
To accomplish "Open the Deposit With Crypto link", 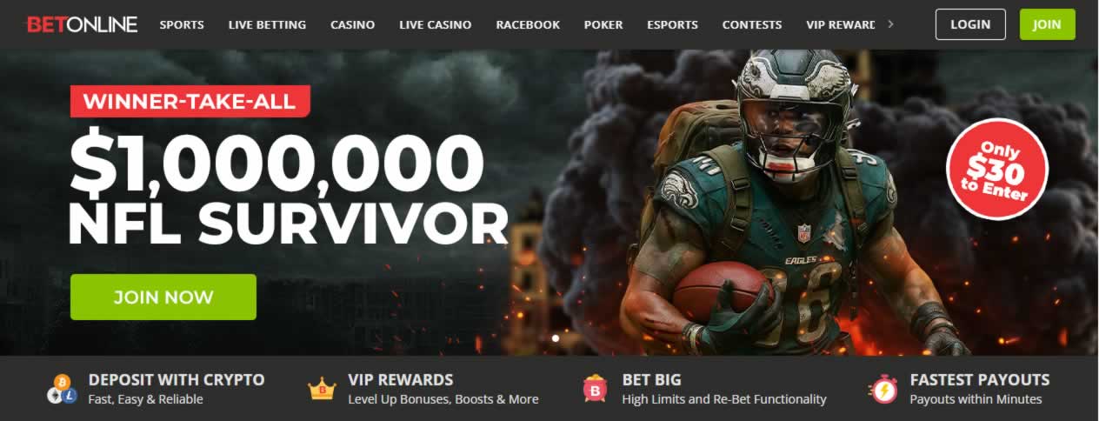I will pyautogui.click(x=177, y=380).
